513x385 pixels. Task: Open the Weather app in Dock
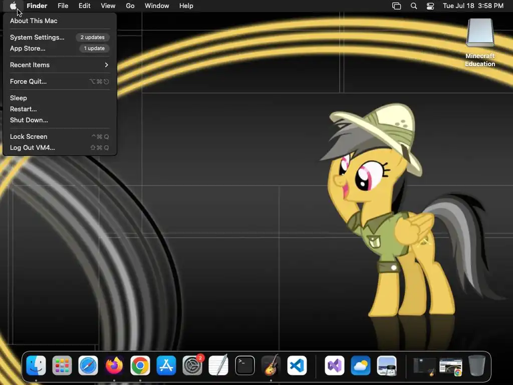361,365
